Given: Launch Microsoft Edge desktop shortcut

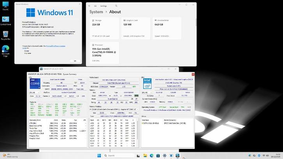Looking at the screenshot, I should pos(5,51).
